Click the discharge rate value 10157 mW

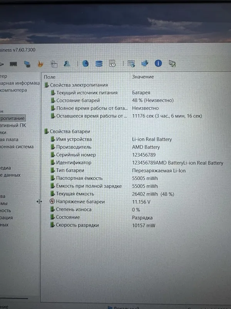(144, 225)
